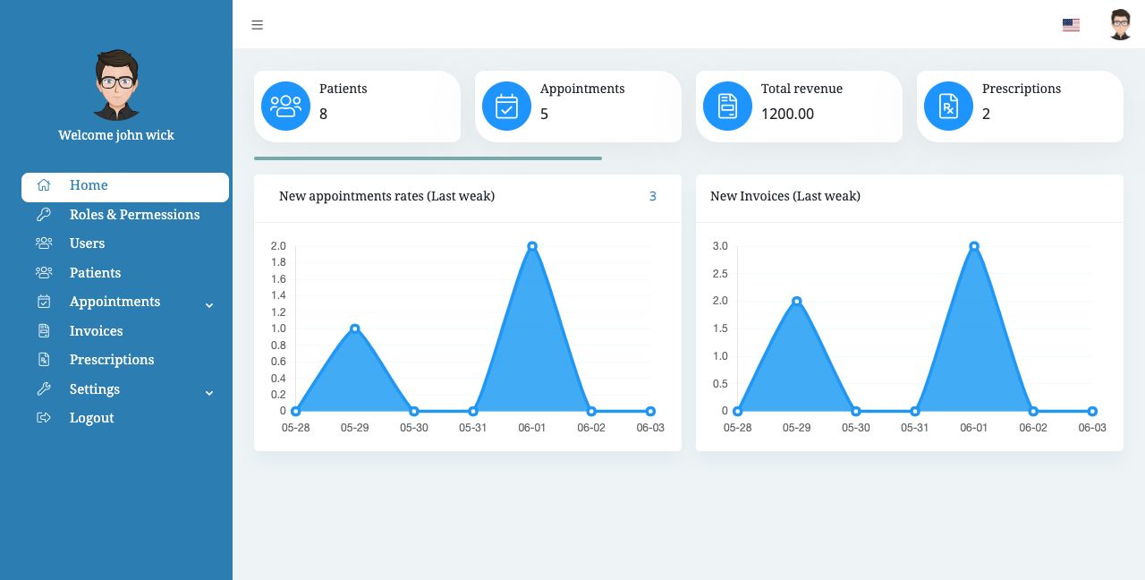
Task: Click the calendar check icon on Appointments card
Action: click(506, 106)
